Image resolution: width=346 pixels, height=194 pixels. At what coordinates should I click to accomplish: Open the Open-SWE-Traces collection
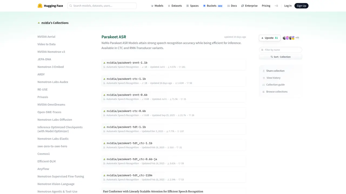pos(49,112)
